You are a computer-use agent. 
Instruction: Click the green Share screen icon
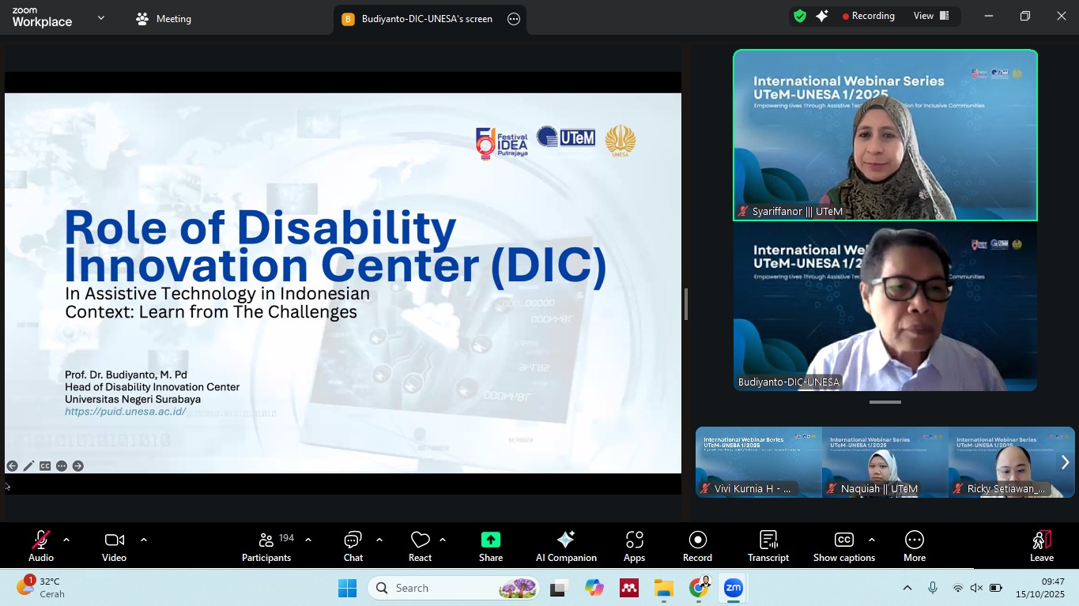click(x=490, y=540)
